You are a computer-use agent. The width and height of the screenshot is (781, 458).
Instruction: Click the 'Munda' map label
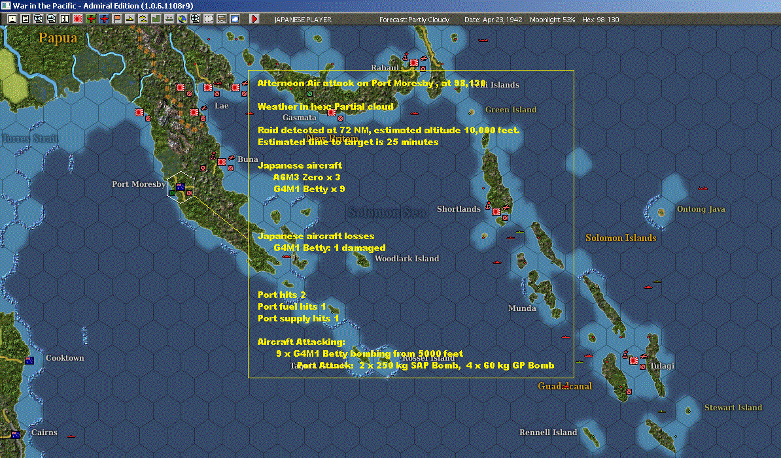(x=522, y=308)
